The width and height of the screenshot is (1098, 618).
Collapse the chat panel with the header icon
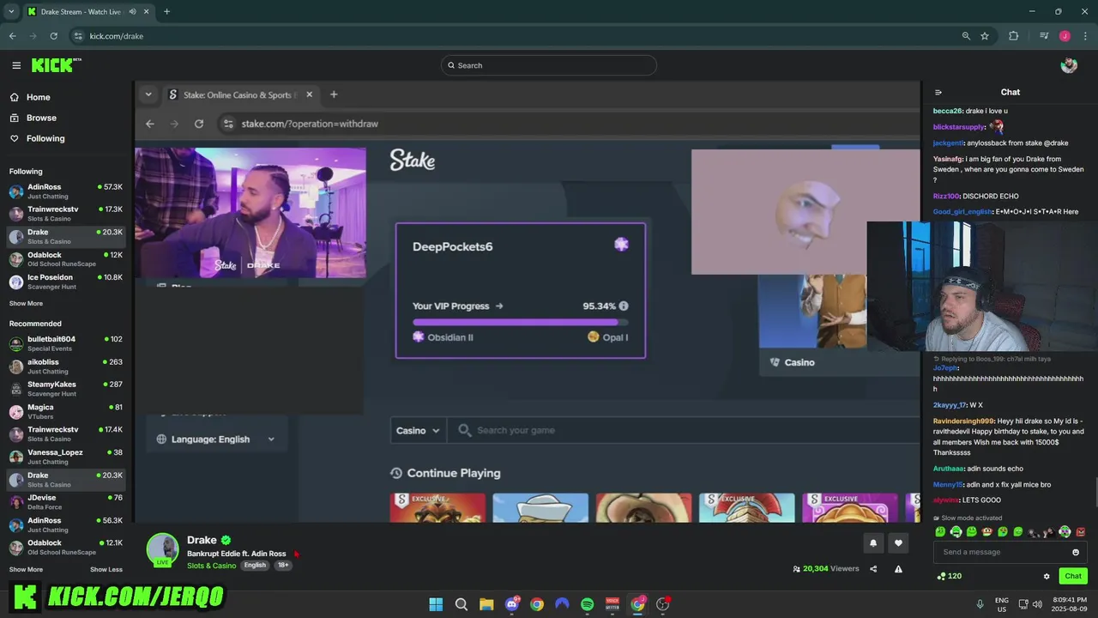938,92
